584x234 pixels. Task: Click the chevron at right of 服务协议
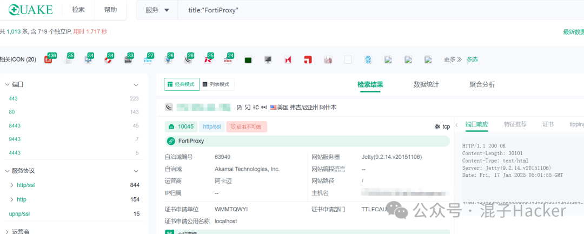[x=136, y=171]
